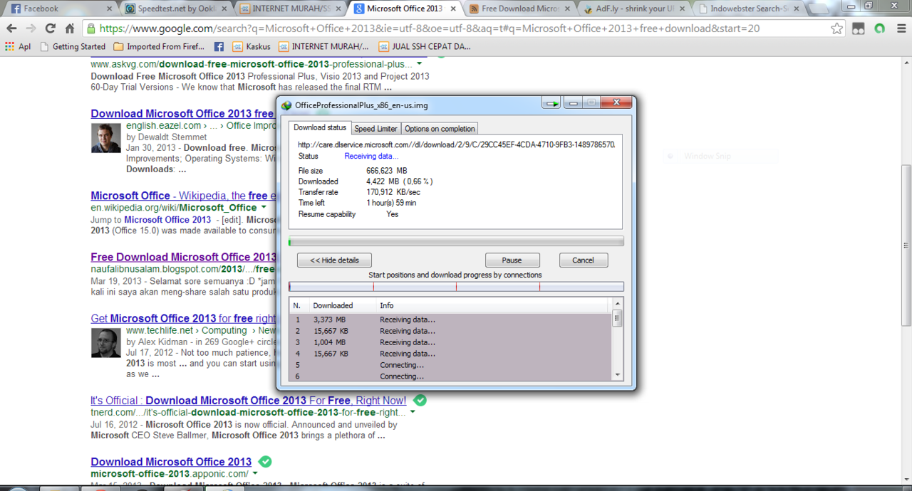Open Get Microsoft Office 2013 for free link
912x491 pixels.
pyautogui.click(x=183, y=319)
